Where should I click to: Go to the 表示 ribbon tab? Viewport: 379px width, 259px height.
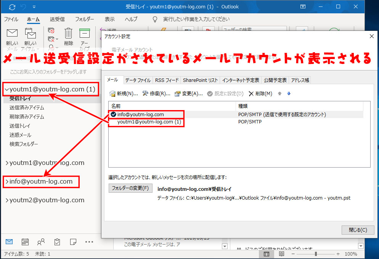click(109, 19)
